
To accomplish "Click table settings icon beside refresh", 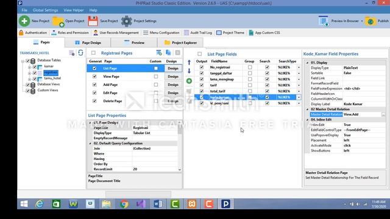I will (72, 53).
